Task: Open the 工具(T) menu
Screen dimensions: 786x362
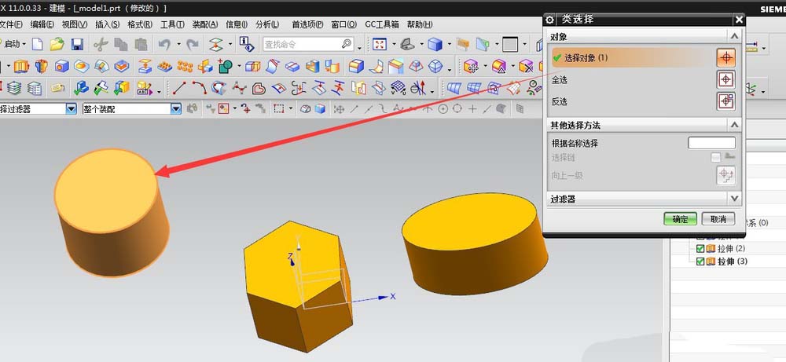Action: point(172,24)
